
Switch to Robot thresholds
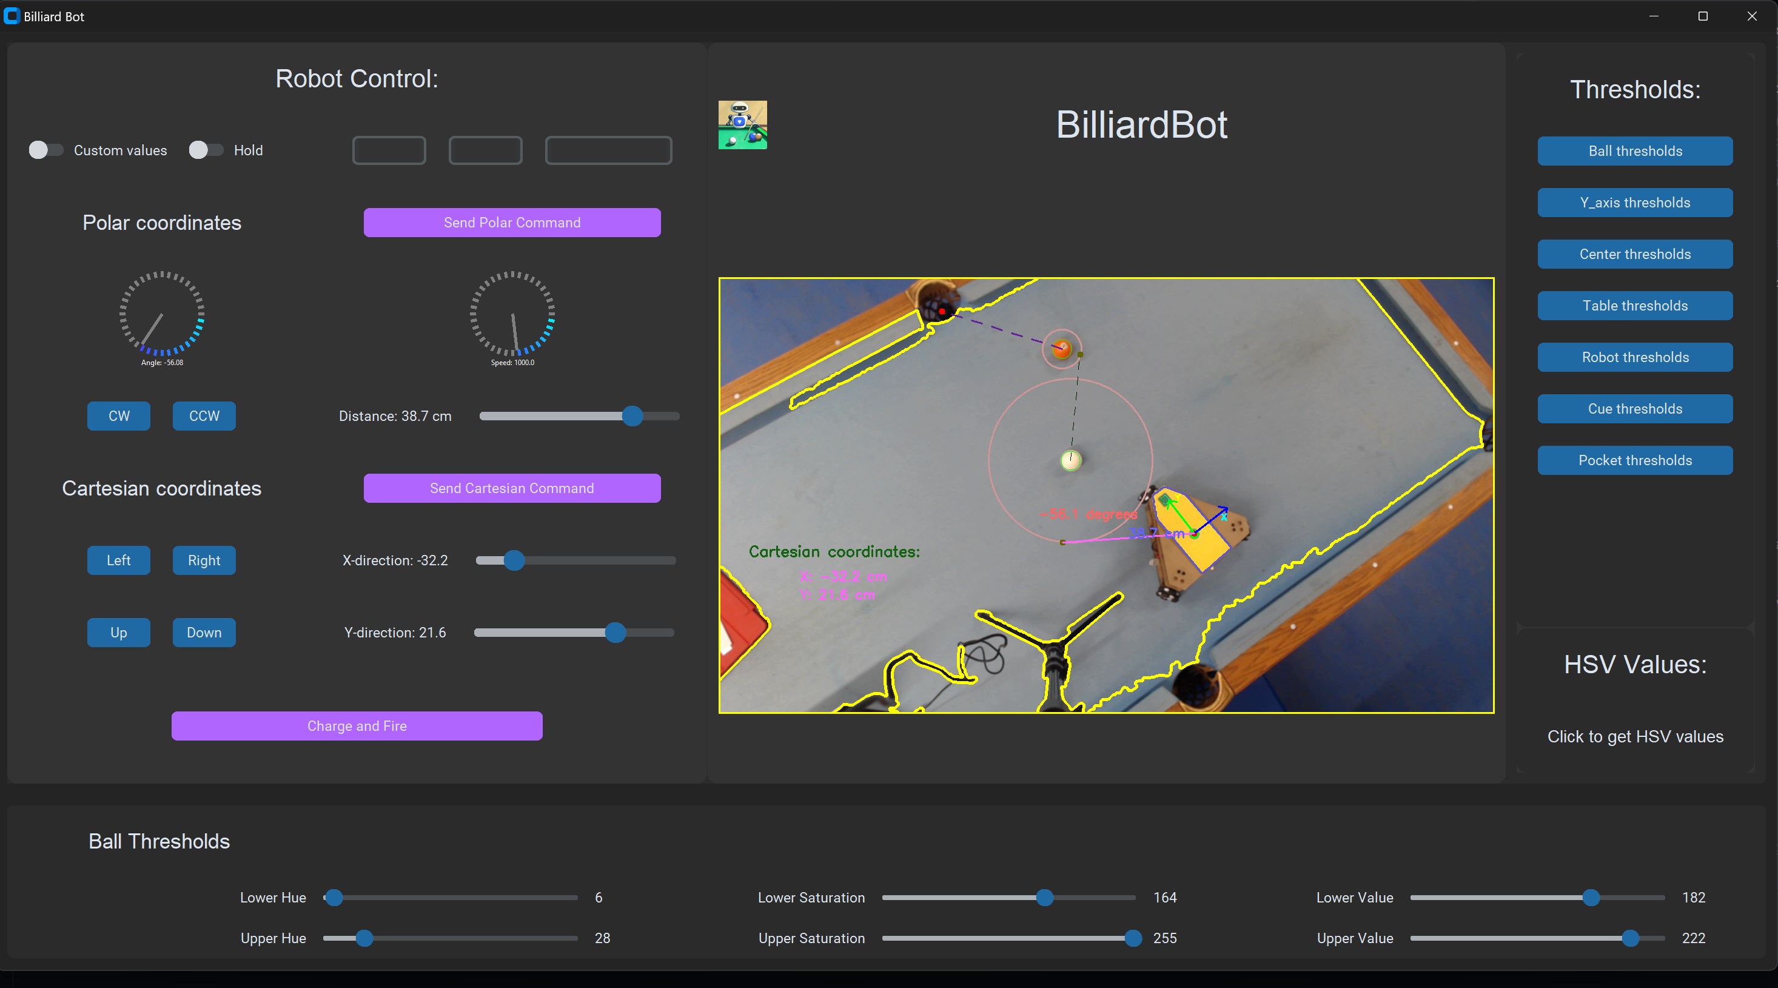point(1634,357)
